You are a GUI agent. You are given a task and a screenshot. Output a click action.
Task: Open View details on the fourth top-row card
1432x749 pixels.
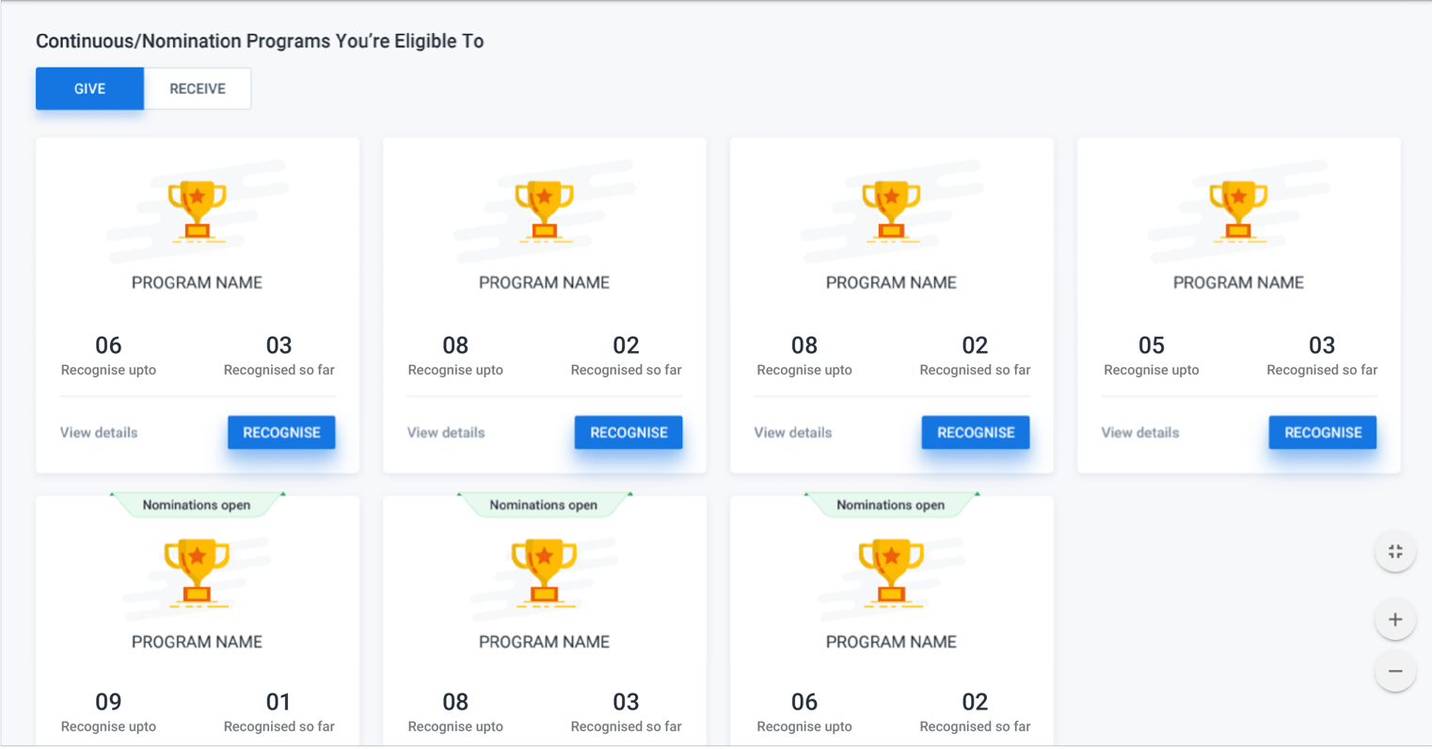pyautogui.click(x=1139, y=432)
